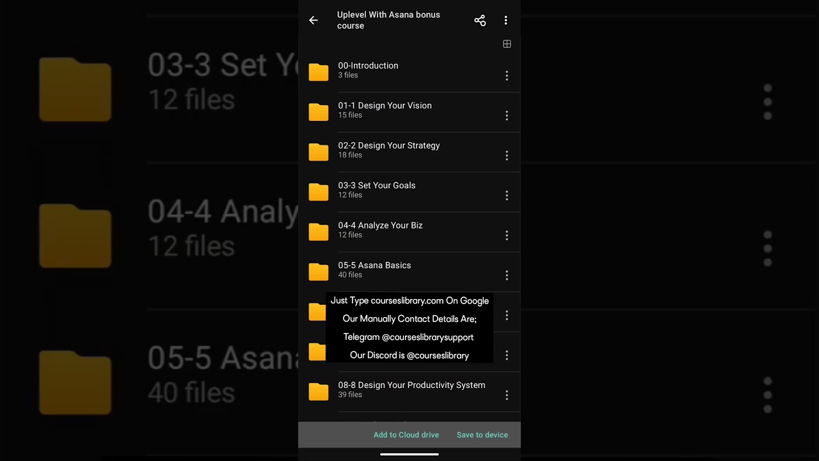Open the 08-8 Design Your Productivity System name
The height and width of the screenshot is (461, 819).
411,385
